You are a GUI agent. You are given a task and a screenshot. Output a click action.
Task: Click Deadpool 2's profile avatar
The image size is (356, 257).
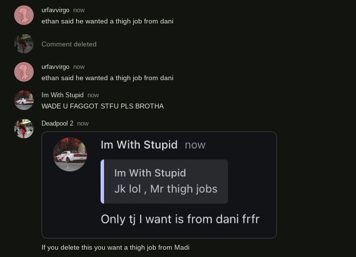(24, 128)
